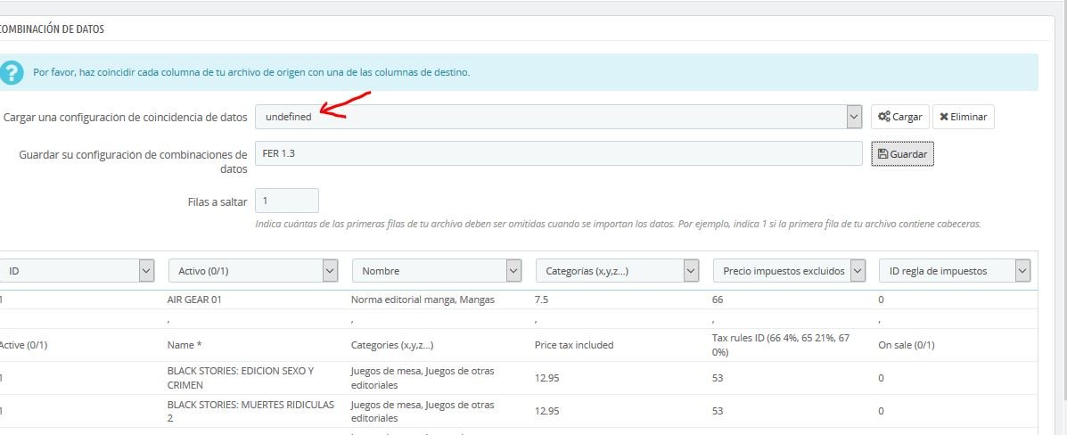This screenshot has height=435, width=1067.
Task: Click the 'Tax rules ID (66 4%, 65 21%, 67 0%)' cell
Action: 781,345
